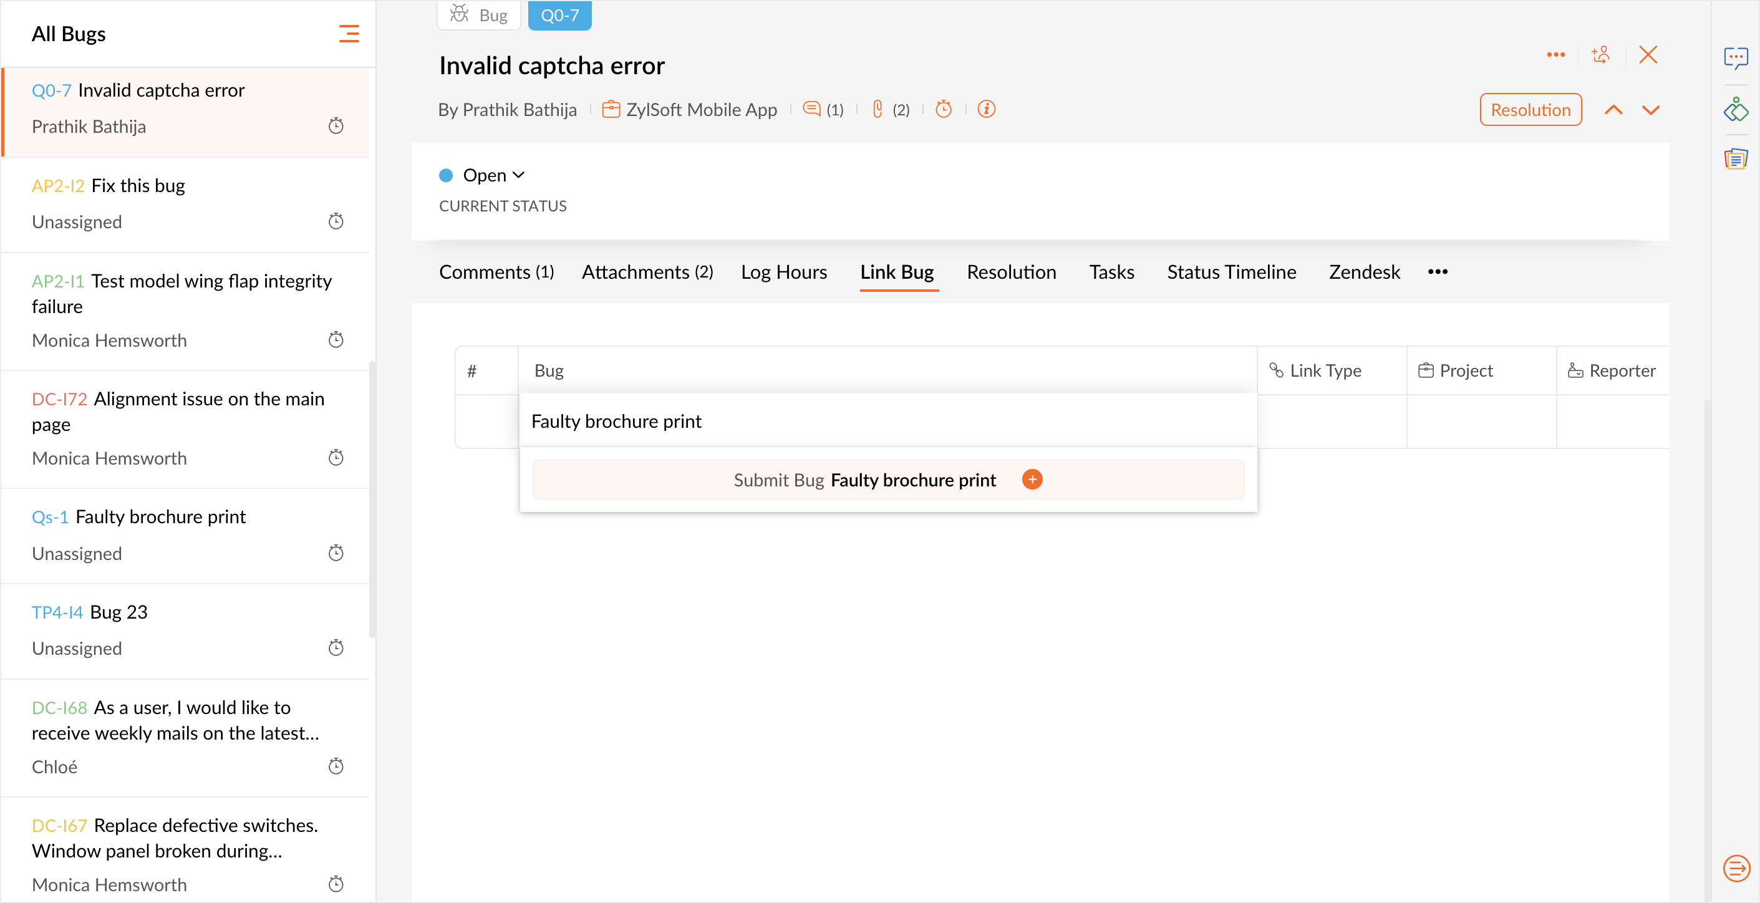Image resolution: width=1760 pixels, height=903 pixels.
Task: Click the orange plus Submit Bug icon
Action: coord(1032,480)
